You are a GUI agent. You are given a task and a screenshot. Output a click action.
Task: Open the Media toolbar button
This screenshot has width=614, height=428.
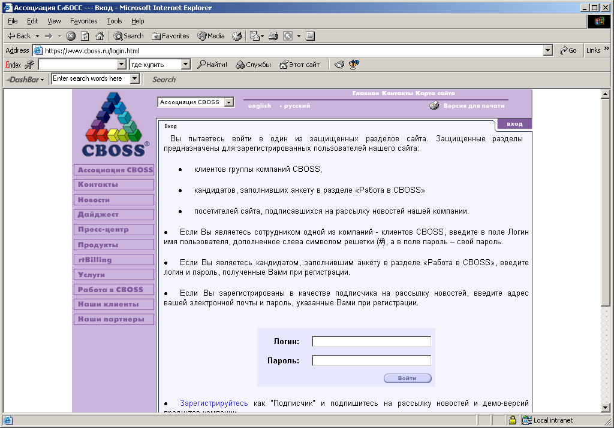[x=211, y=36]
